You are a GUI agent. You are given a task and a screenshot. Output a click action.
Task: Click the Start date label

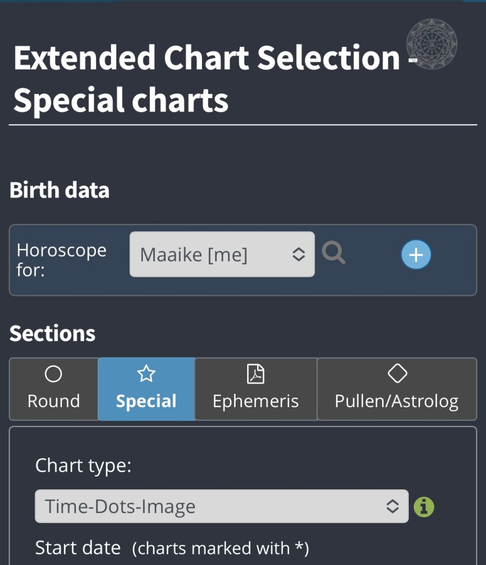(78, 548)
